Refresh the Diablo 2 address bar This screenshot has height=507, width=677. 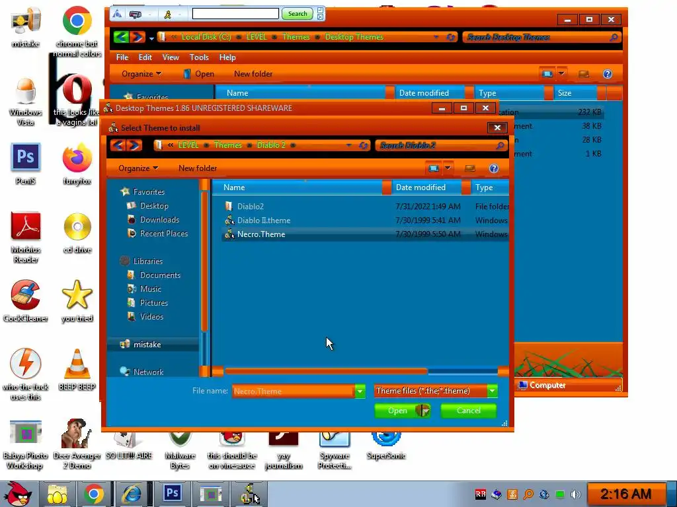(x=364, y=145)
